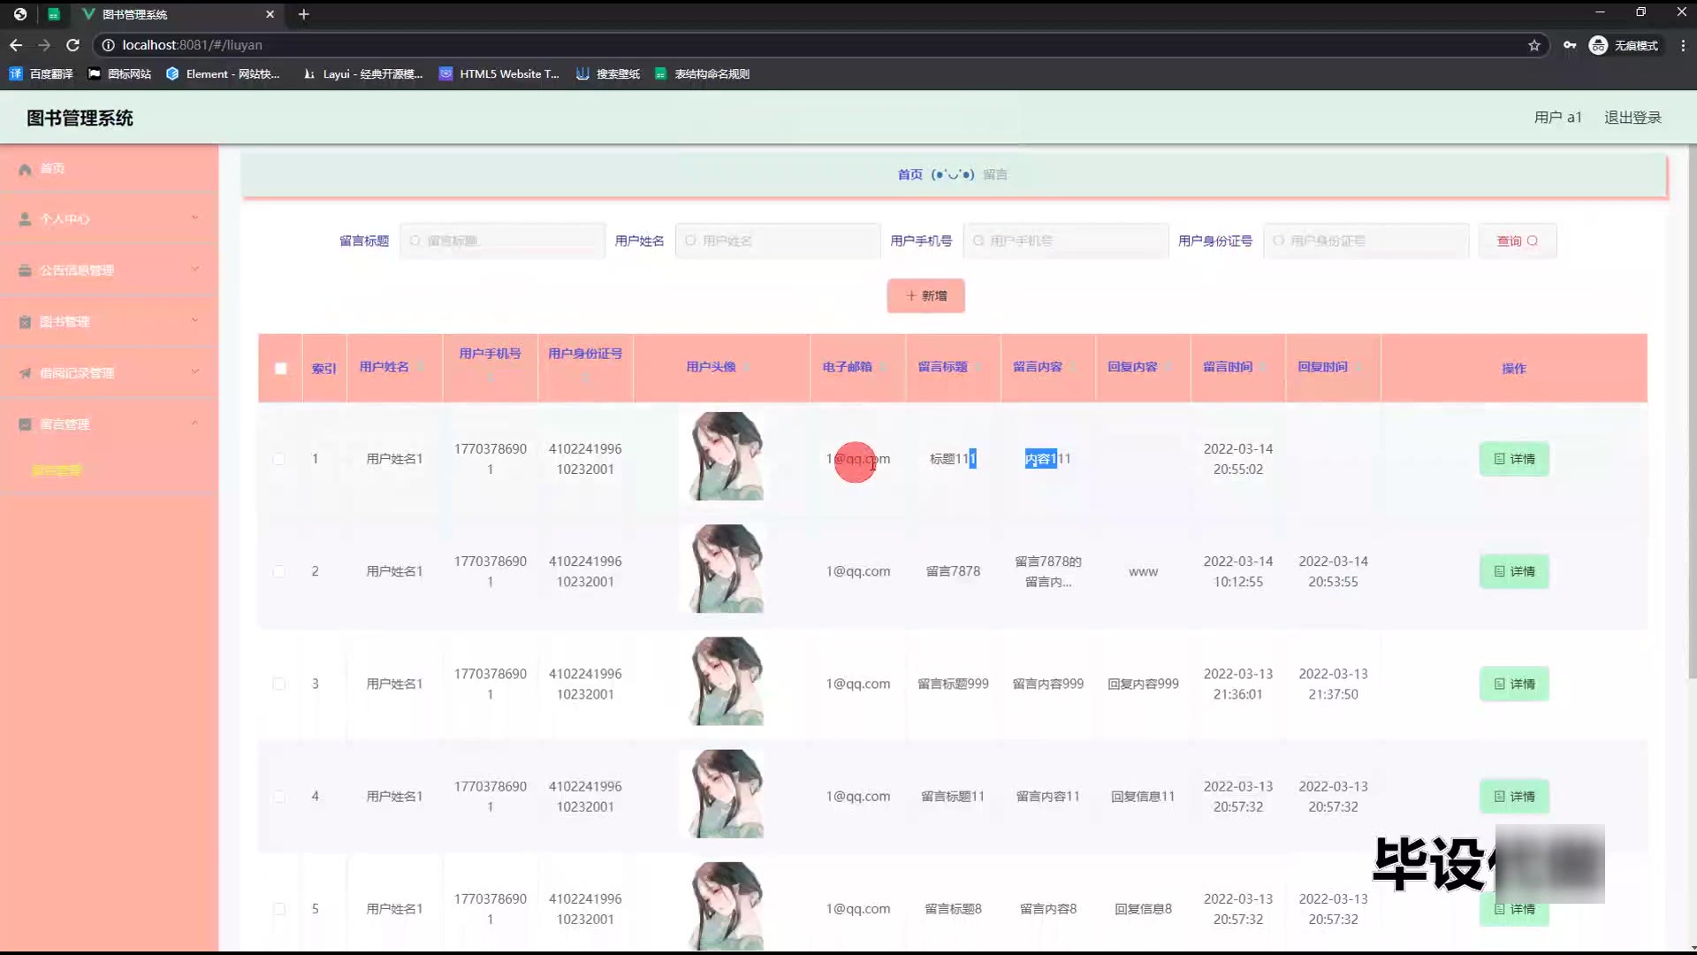This screenshot has width=1697, height=955.
Task: Select the checkbox for row 3
Action: coord(279,684)
